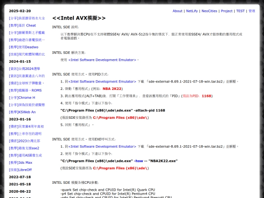Open the [教學]最後支援sse2 article
Screen dimensions: 264x198
(24, 148)
